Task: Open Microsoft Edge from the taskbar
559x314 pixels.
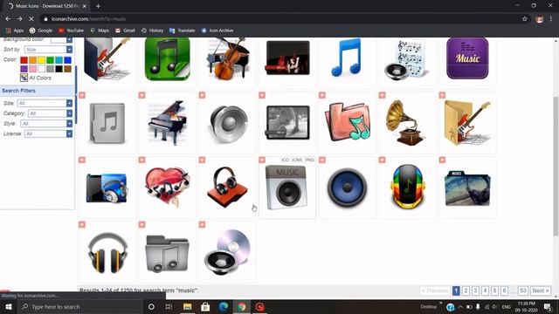Action: [224, 306]
